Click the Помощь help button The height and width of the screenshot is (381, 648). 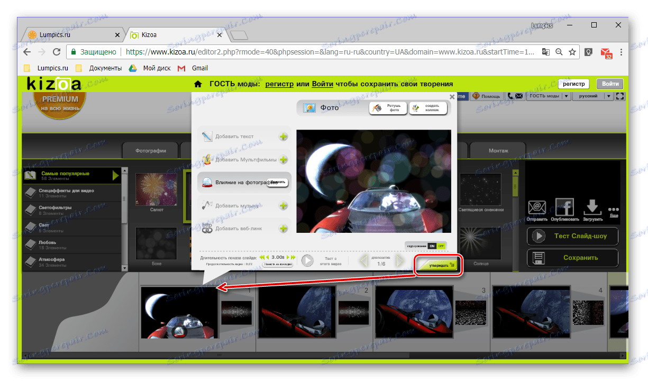[x=486, y=96]
